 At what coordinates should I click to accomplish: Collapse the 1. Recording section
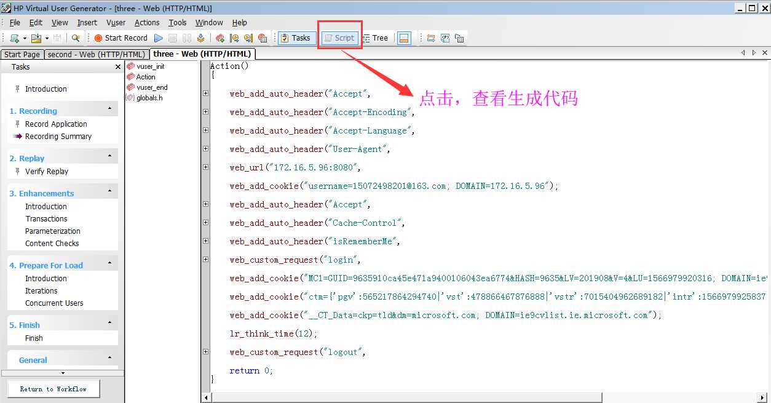click(109, 109)
